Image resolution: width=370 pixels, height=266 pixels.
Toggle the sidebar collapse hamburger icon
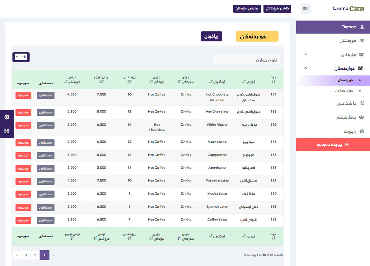(305, 9)
